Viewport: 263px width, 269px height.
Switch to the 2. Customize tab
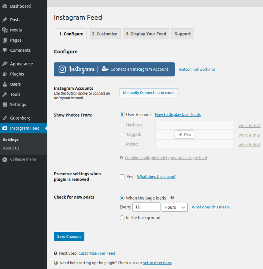105,34
